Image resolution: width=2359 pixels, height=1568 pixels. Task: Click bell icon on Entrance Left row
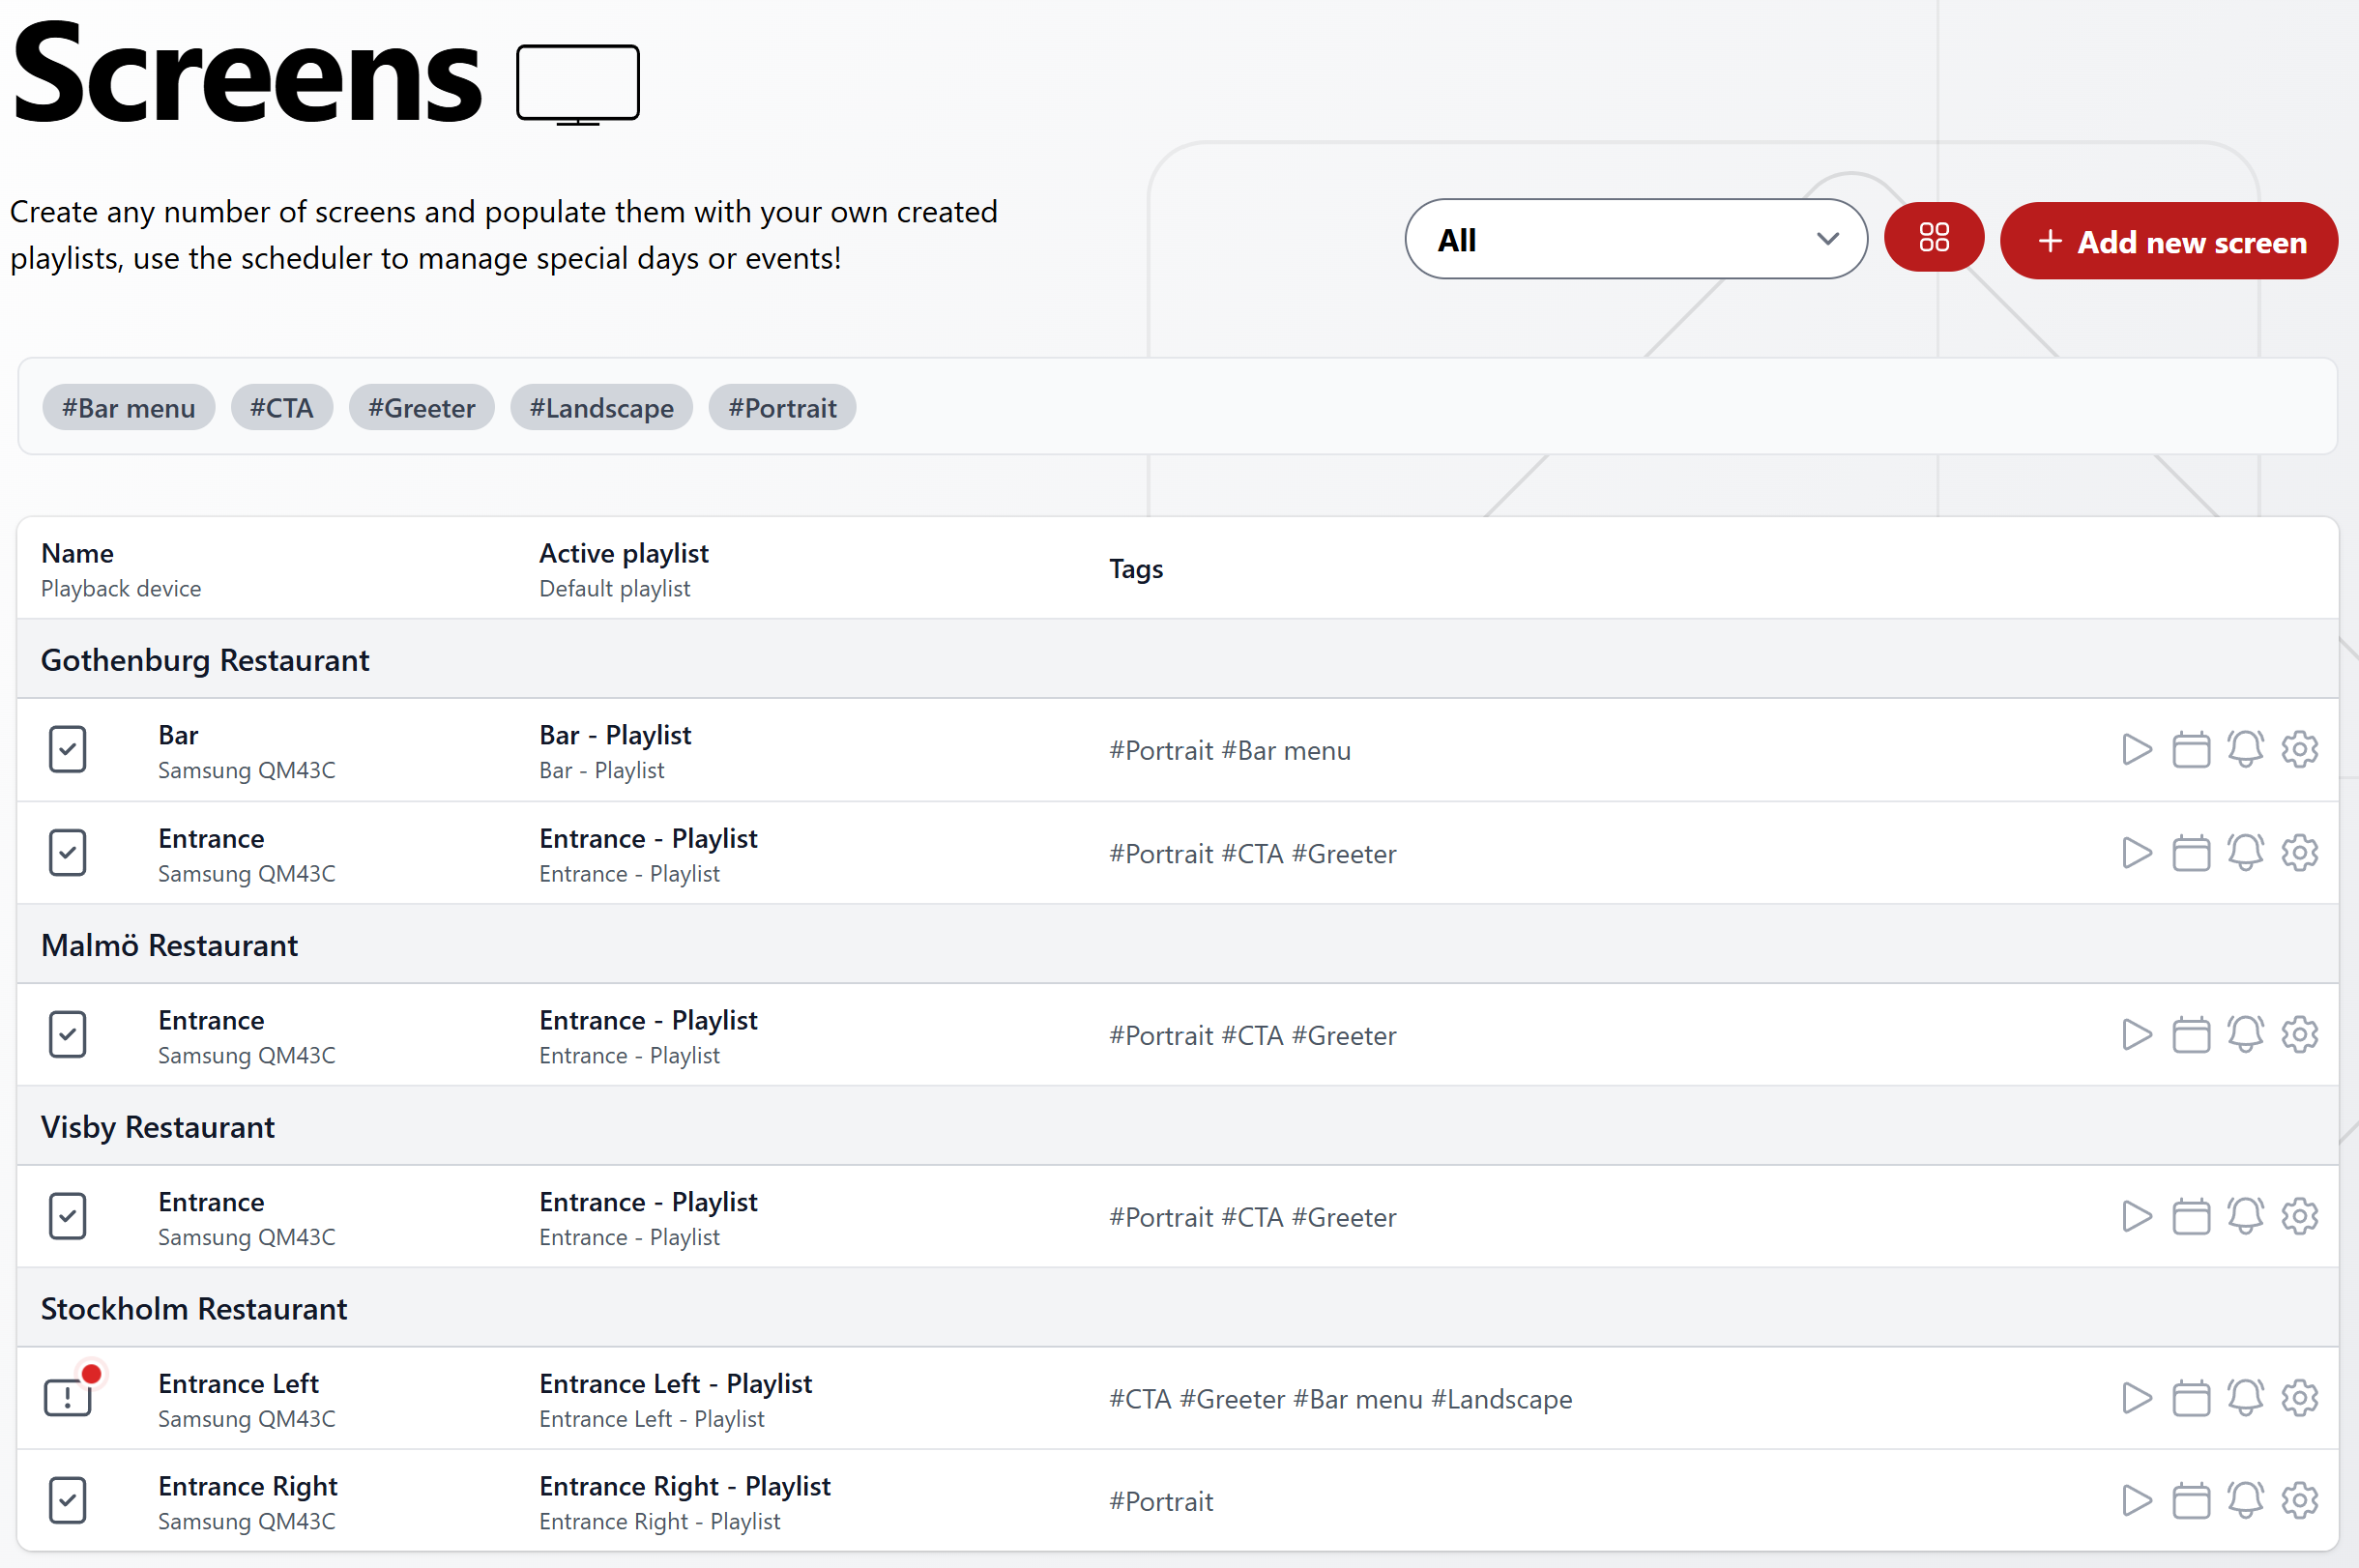2245,1398
